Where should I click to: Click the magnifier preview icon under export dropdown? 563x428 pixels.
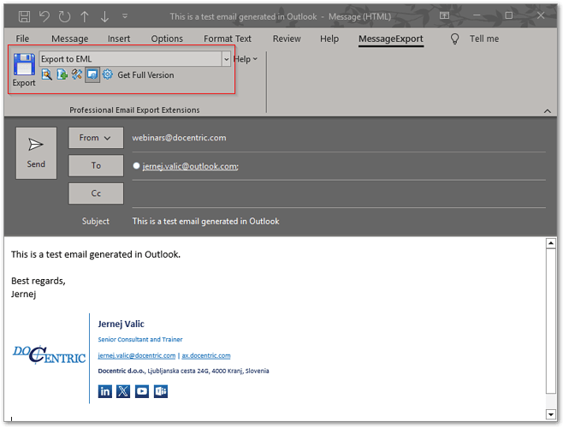point(46,75)
